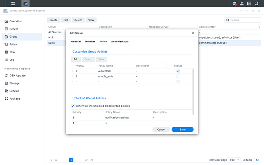Open the DSM main menu grid icon
Viewport: 264px width, 165px height.
click(13, 3)
